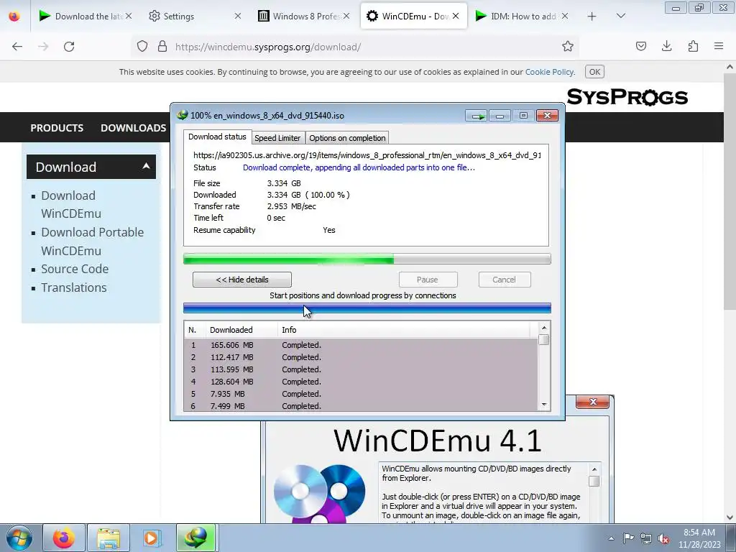
Task: Click the IDM icon in the dialog title bar
Action: (x=182, y=115)
